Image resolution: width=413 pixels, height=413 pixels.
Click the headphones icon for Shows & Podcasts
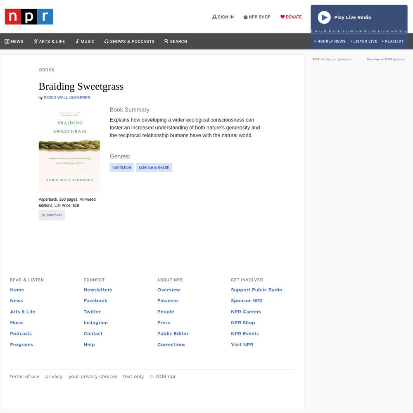pyautogui.click(x=107, y=41)
